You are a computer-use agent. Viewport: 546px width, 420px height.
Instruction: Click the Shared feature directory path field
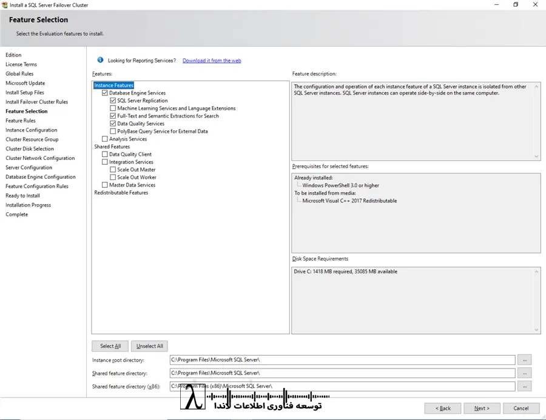click(342, 373)
